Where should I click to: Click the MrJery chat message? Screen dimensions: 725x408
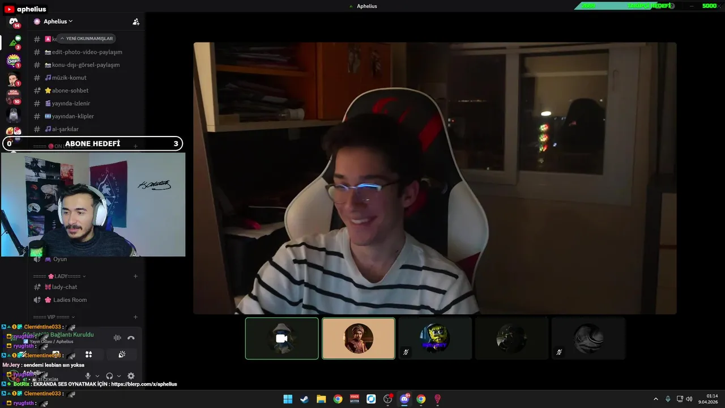pyautogui.click(x=44, y=365)
